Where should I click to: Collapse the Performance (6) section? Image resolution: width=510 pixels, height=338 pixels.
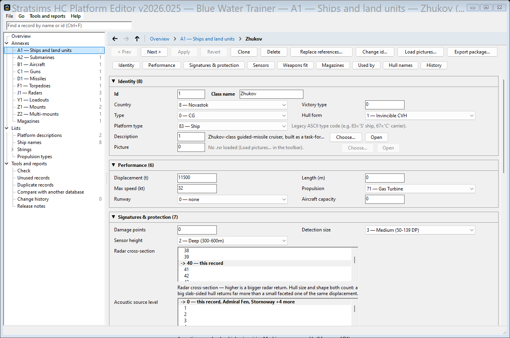pyautogui.click(x=114, y=165)
